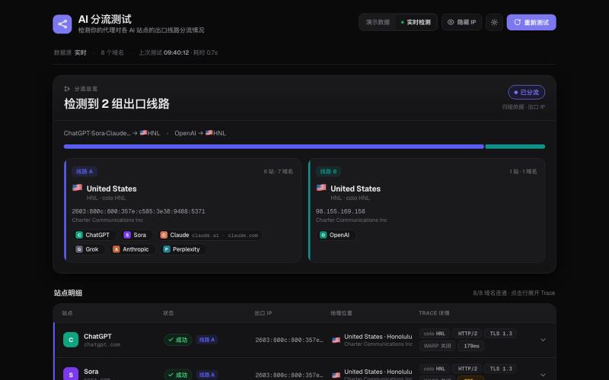Click the Claude chip icon in 线路 A card

pos(164,235)
